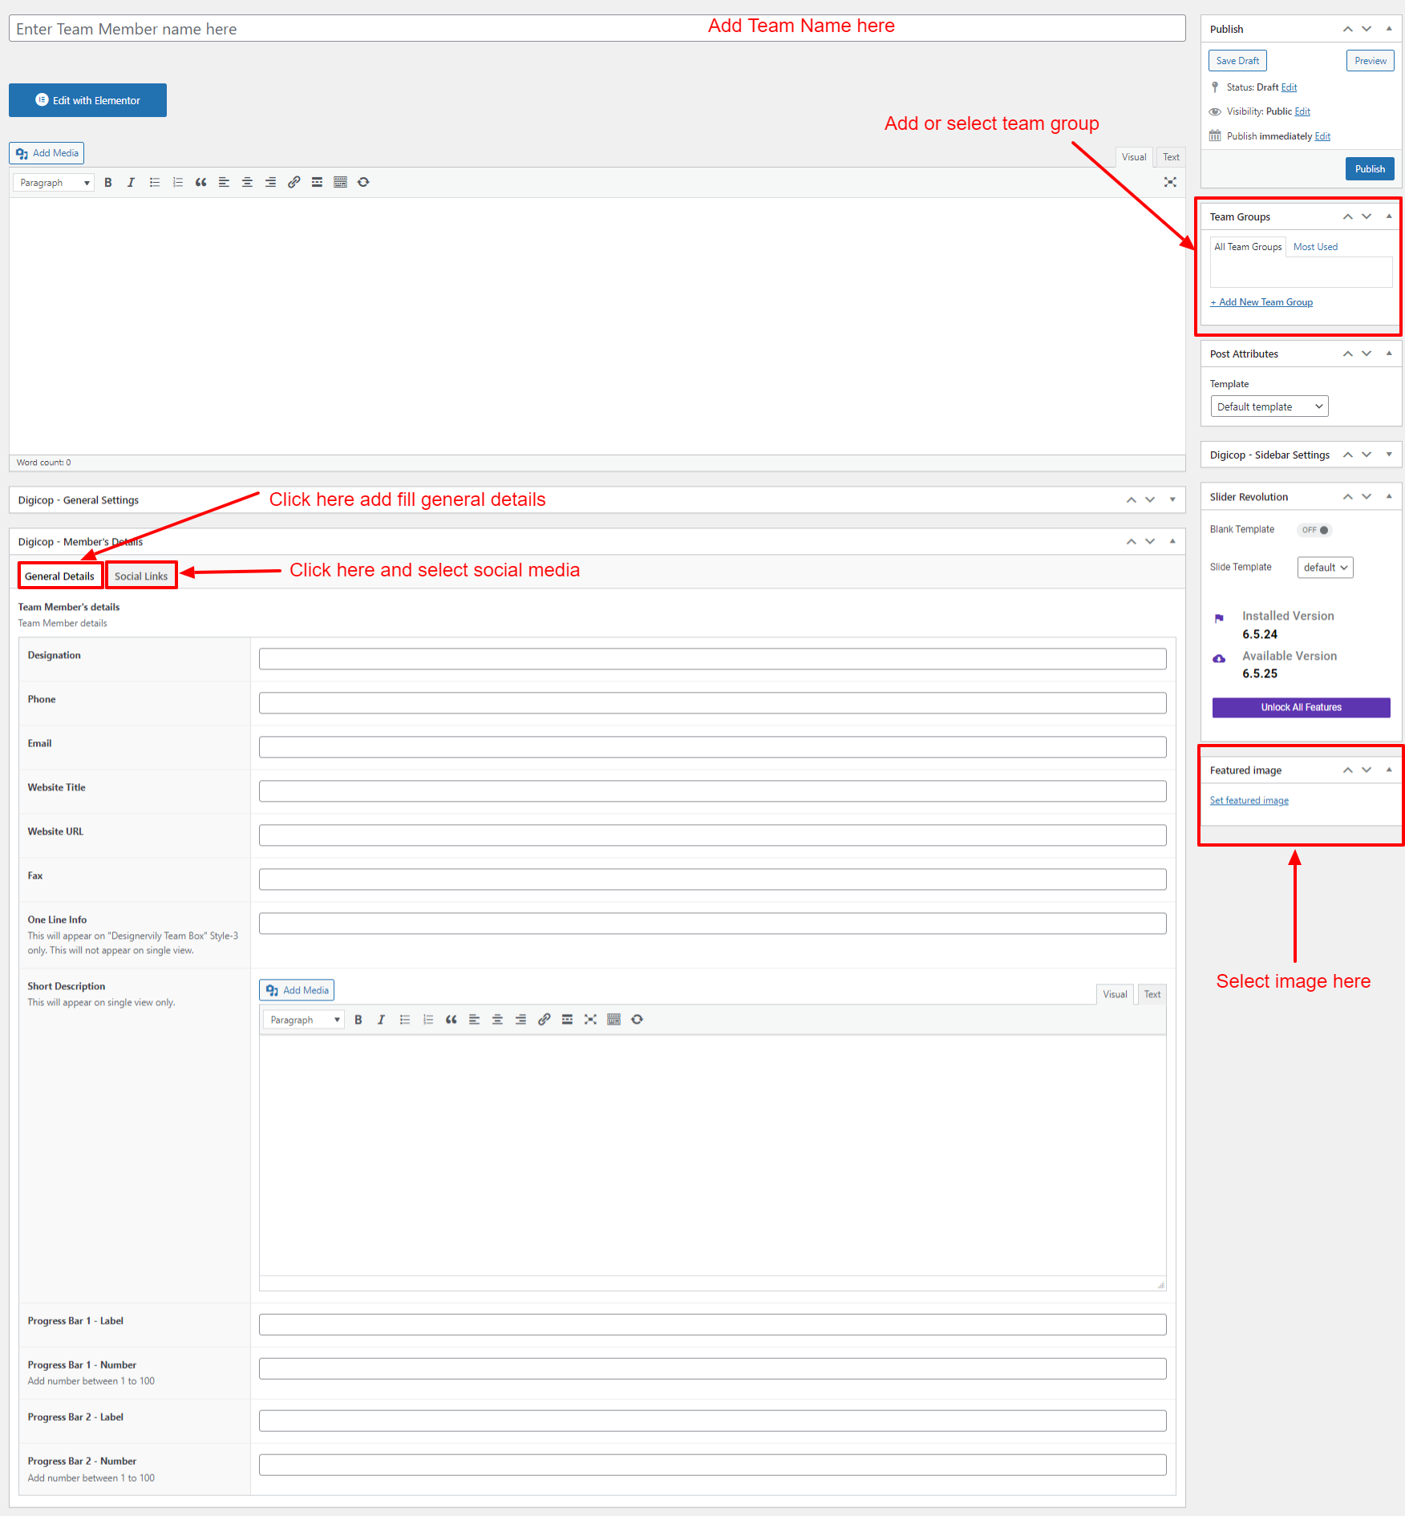
Task: Click the Designation input field
Action: [x=712, y=659]
